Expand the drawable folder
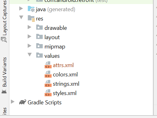Viewport: 157px width, 118px height. (x=30, y=27)
